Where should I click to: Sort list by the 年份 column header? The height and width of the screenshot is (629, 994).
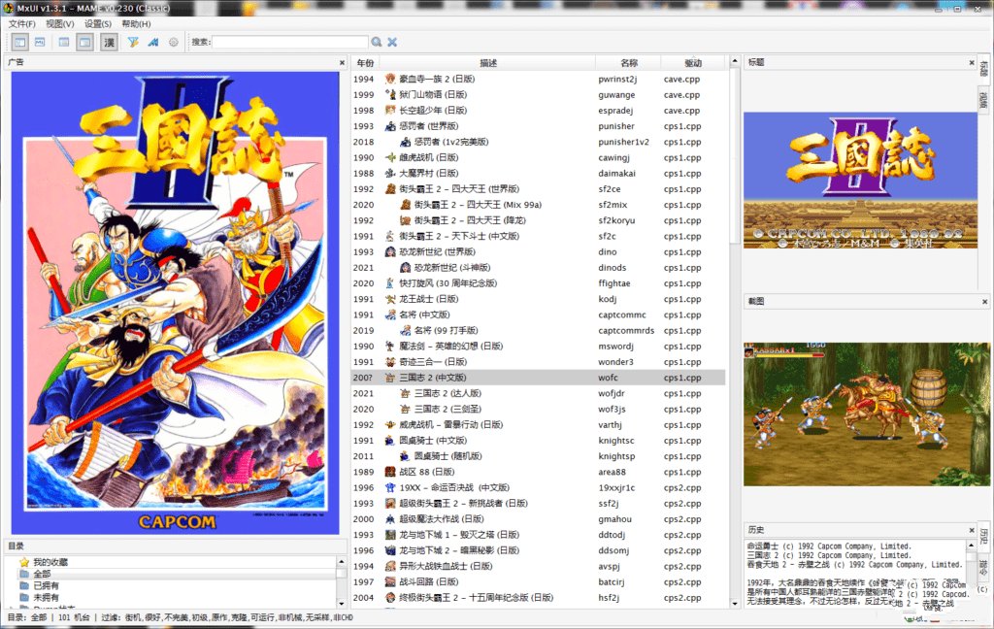[365, 63]
